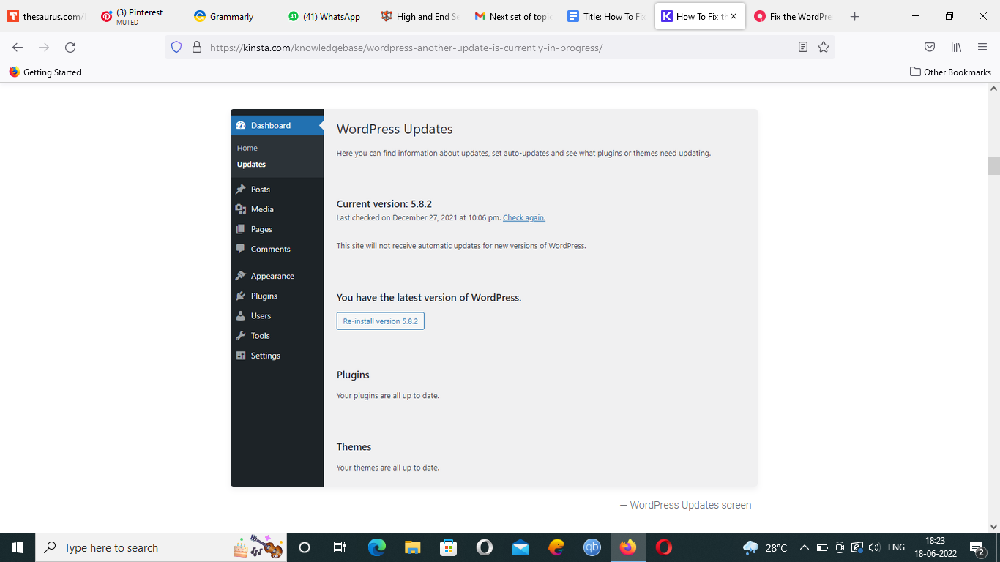Reload the page with the refresh icon
The image size is (1000, 562).
(70, 48)
